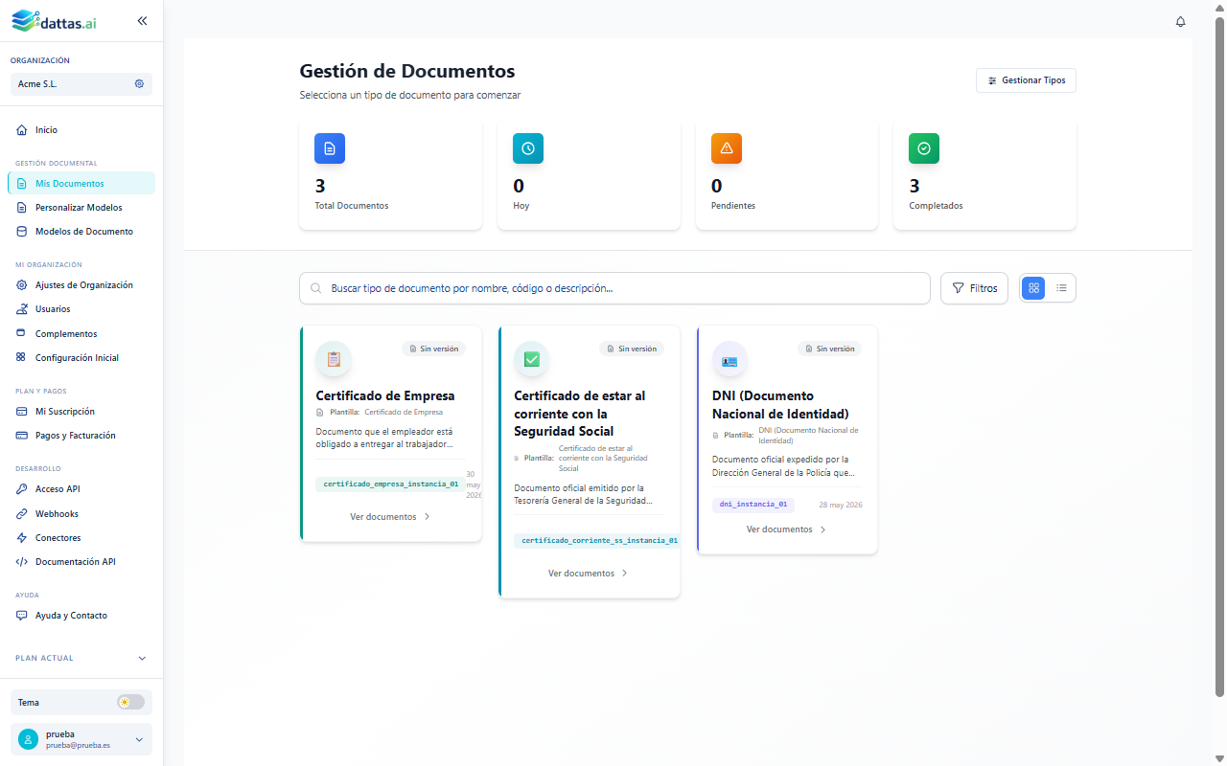Click the clock icon on the Hoy card
Screen dimensions: 1227x766
point(528,148)
